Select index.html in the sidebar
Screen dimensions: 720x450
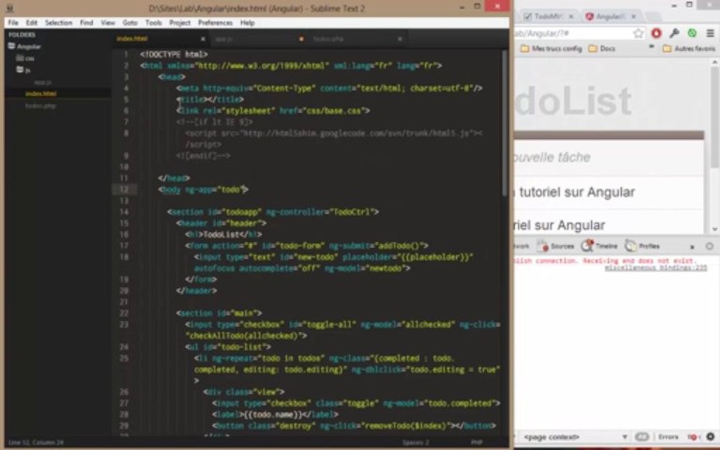click(41, 94)
